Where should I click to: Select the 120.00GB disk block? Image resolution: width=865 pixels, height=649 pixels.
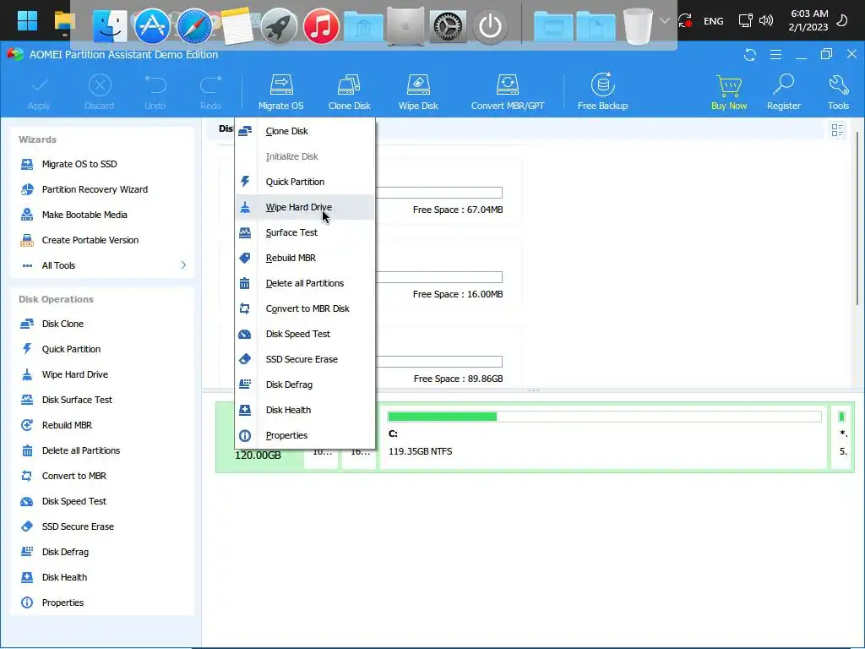tap(258, 455)
